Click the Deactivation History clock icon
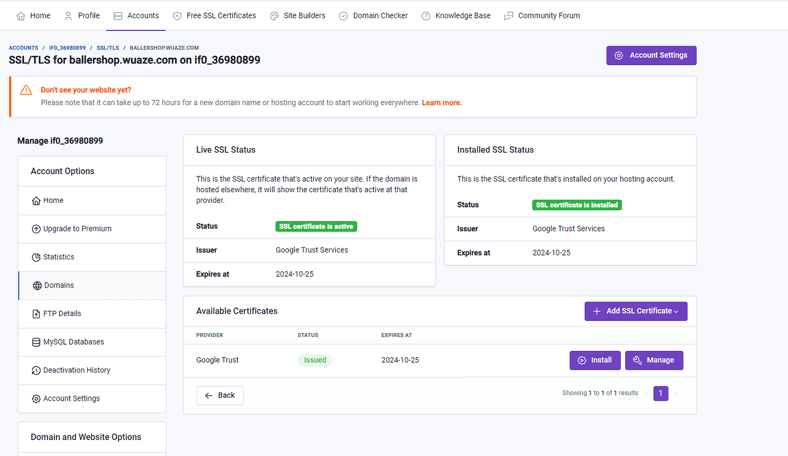Image resolution: width=788 pixels, height=456 pixels. tap(36, 370)
